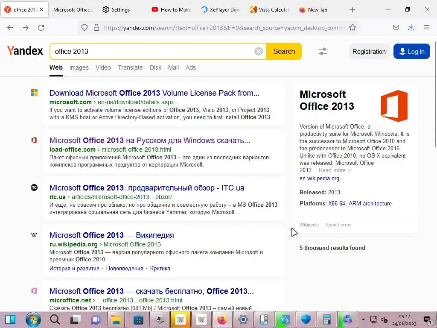Open File Explorer from the taskbar

coord(117,319)
